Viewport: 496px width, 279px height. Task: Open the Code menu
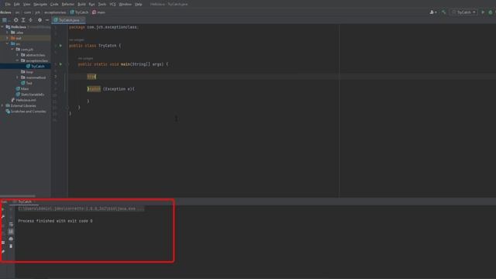[x=54, y=5]
